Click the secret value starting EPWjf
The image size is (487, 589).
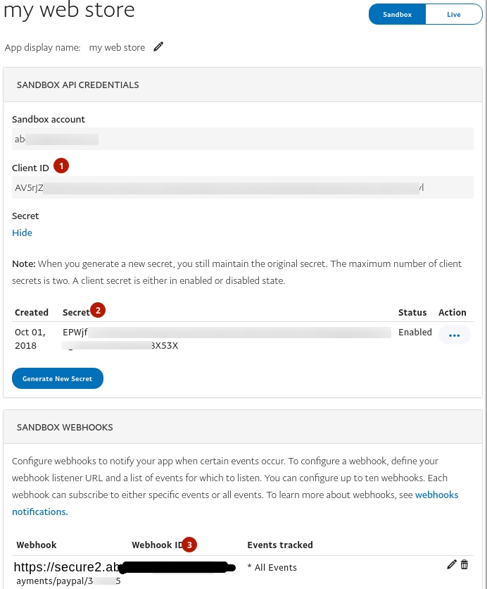pos(226,339)
